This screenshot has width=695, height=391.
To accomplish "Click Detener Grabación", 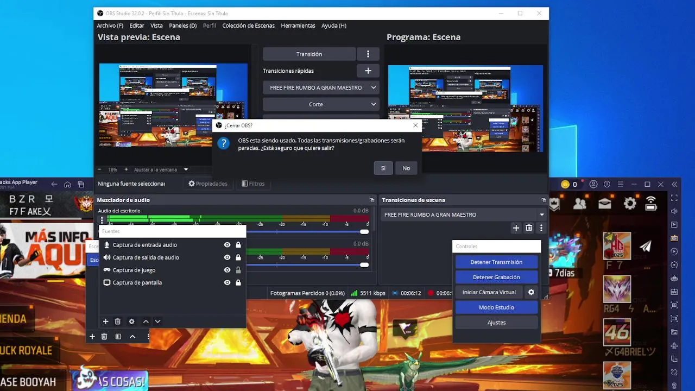I will (x=496, y=277).
